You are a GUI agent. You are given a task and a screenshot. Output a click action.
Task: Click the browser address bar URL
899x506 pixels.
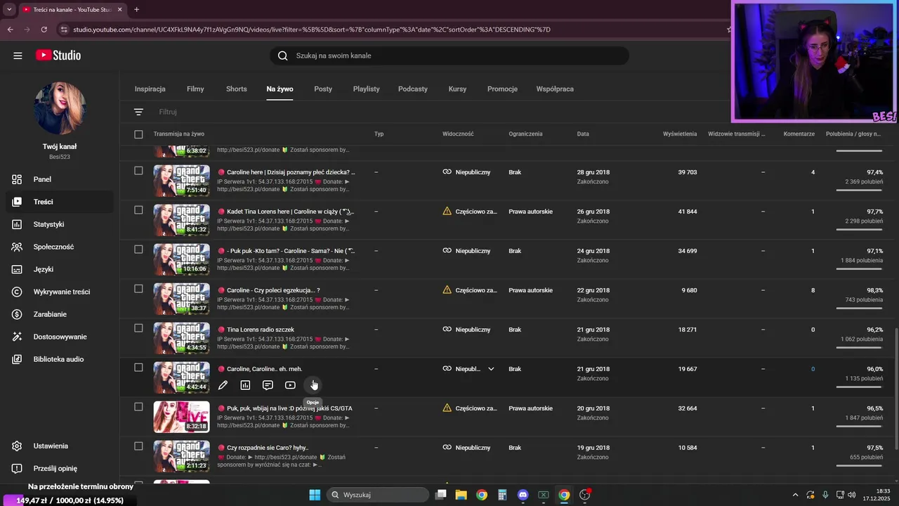pyautogui.click(x=312, y=30)
